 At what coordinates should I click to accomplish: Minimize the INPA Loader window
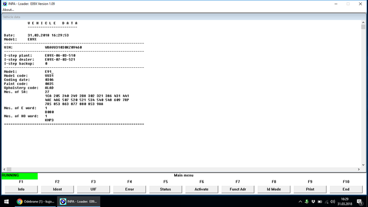[x=336, y=4]
